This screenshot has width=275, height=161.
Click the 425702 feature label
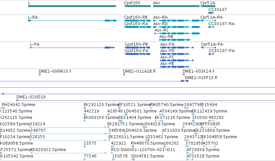(211, 143)
